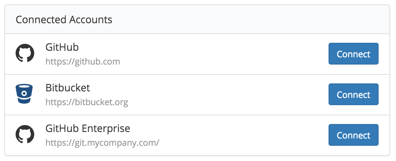Click the word Accounts in the heading
The image size is (396, 161).
tap(91, 20)
